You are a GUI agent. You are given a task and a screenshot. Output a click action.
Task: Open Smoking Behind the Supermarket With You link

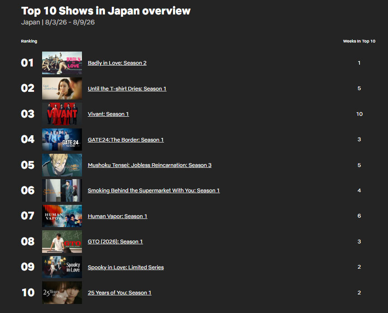pos(153,190)
